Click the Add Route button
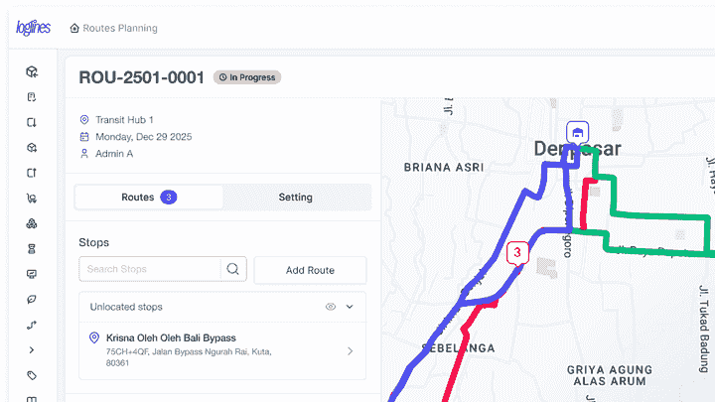This screenshot has height=402, width=715. pyautogui.click(x=310, y=270)
